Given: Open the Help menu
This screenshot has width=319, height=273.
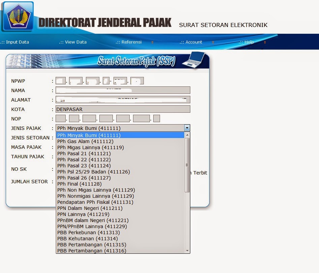Looking at the screenshot, I should click(246, 42).
